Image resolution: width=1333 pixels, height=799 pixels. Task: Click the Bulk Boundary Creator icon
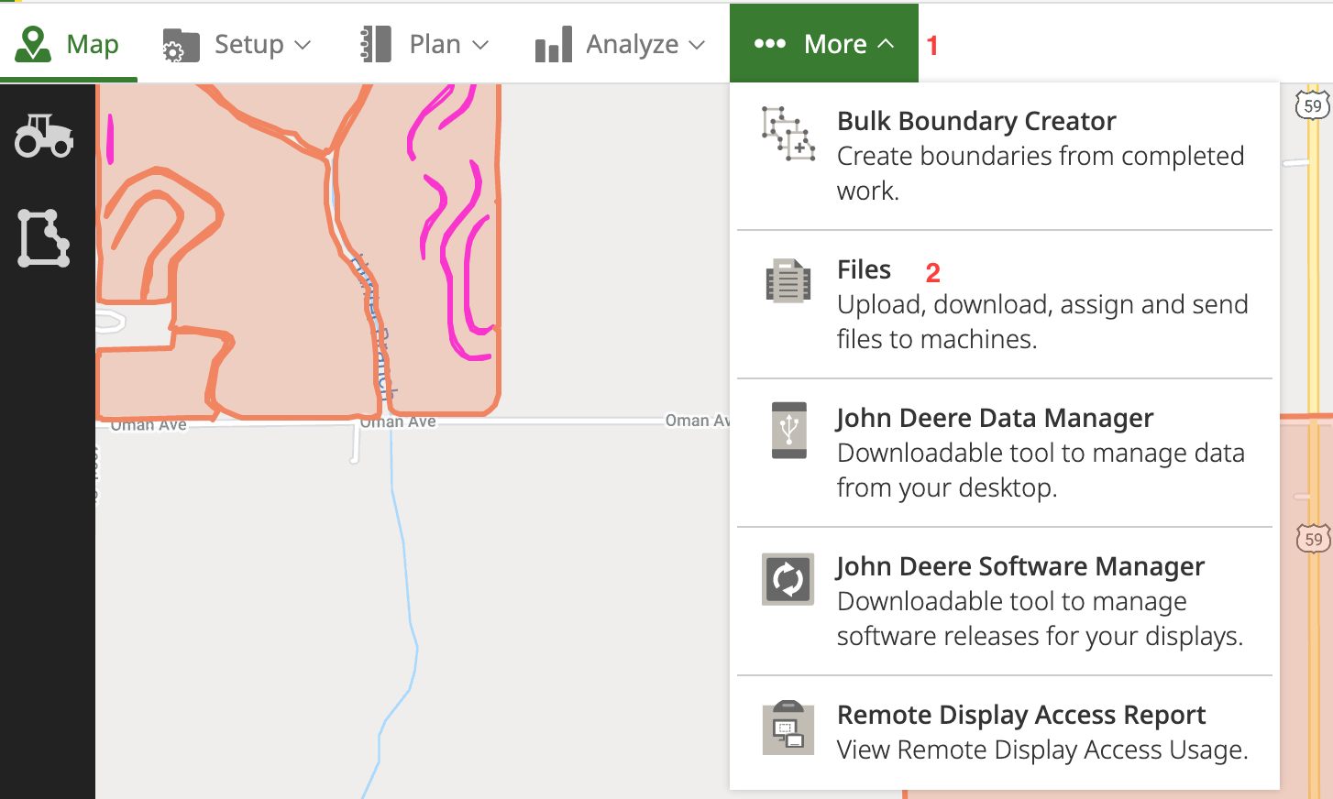788,134
